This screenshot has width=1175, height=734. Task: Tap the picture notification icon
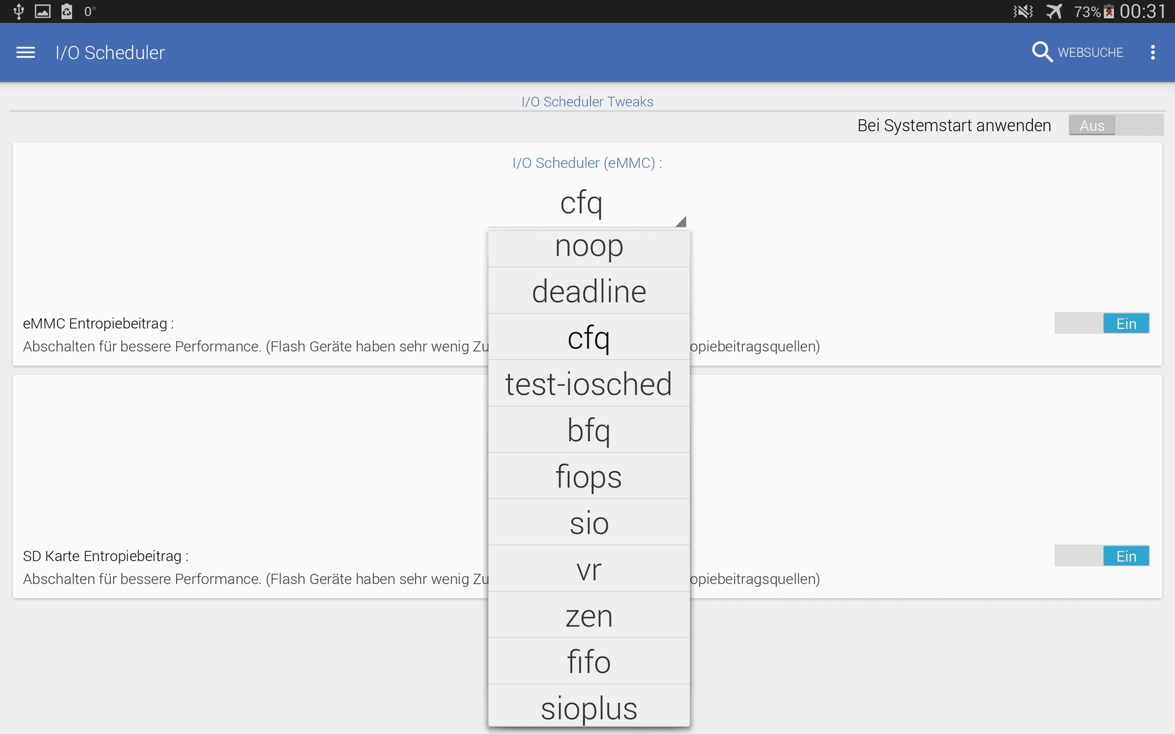click(x=43, y=11)
